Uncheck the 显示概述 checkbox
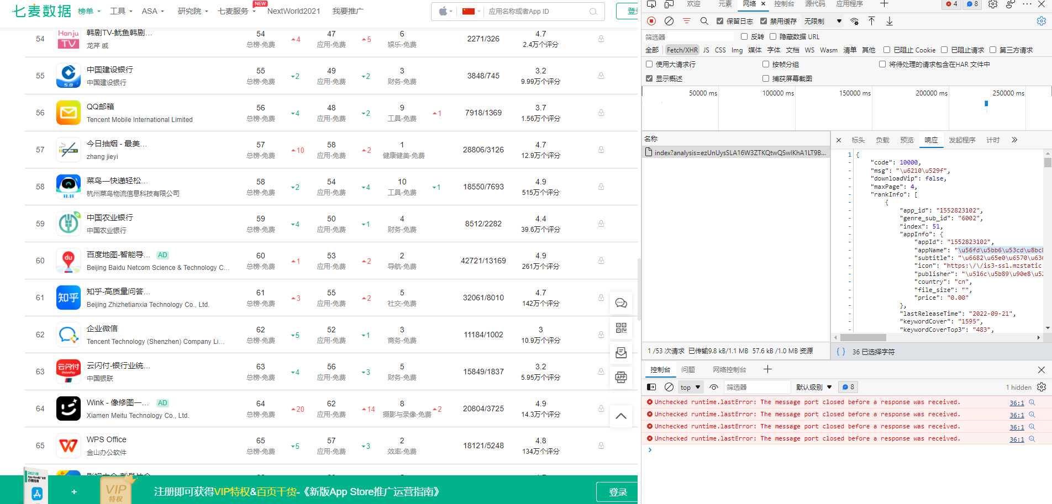1052x504 pixels. click(649, 78)
